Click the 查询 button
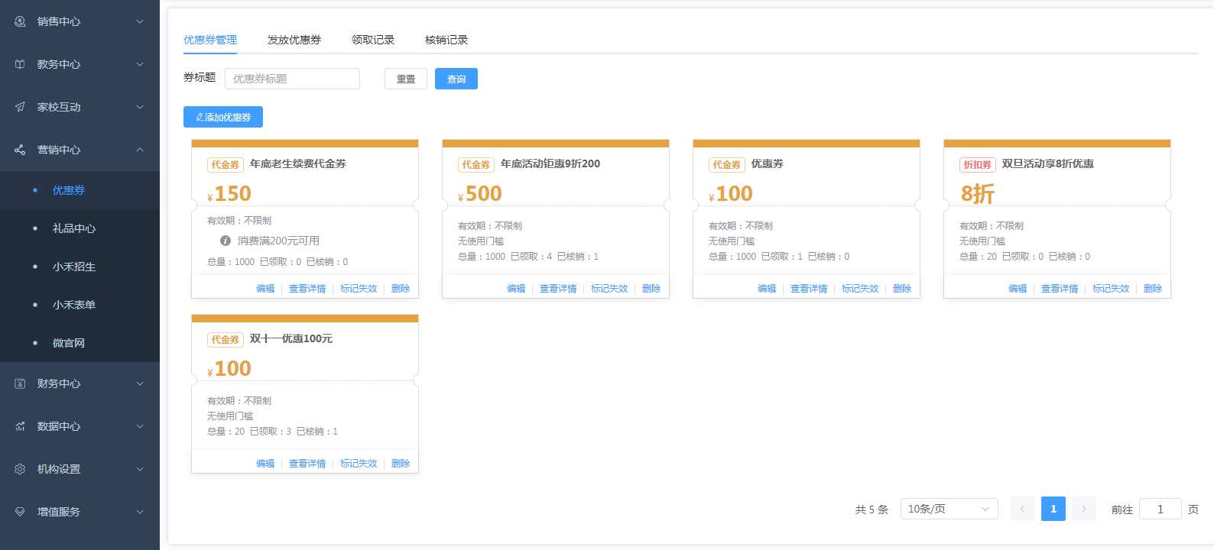1214x550 pixels. pyautogui.click(x=456, y=79)
